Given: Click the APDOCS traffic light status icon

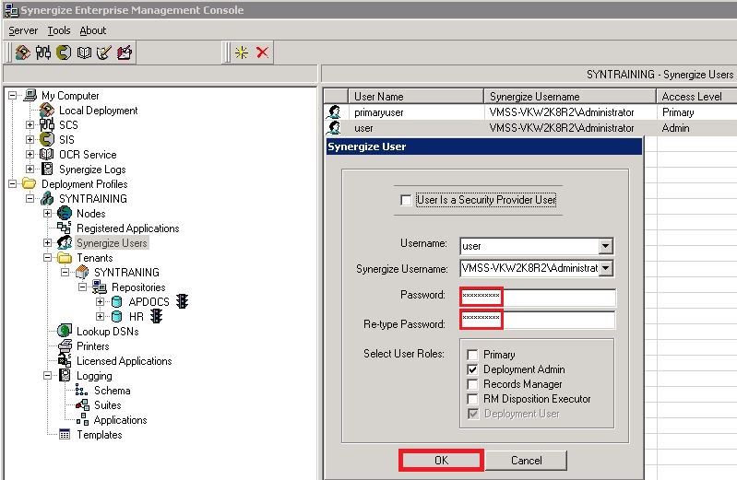Looking at the screenshot, I should 182,301.
